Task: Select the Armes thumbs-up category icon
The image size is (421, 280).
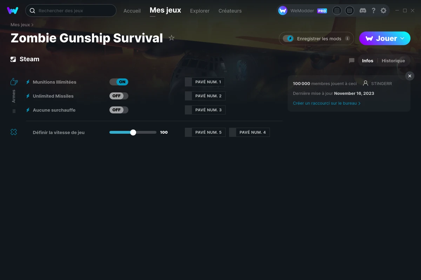Action: [x=14, y=82]
